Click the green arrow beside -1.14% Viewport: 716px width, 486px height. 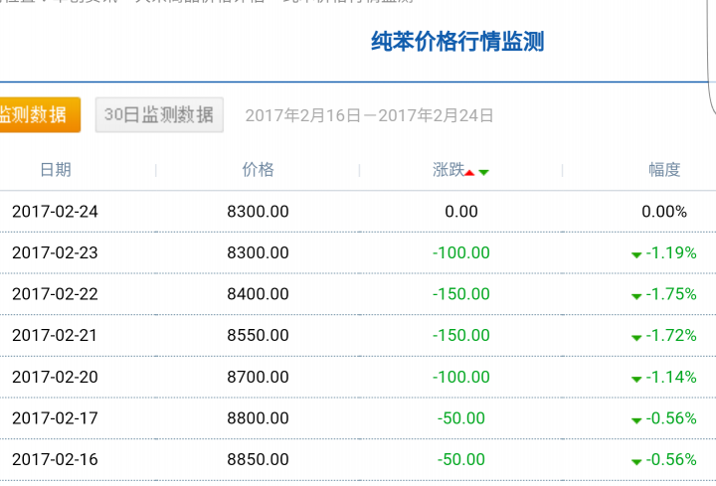tap(636, 380)
